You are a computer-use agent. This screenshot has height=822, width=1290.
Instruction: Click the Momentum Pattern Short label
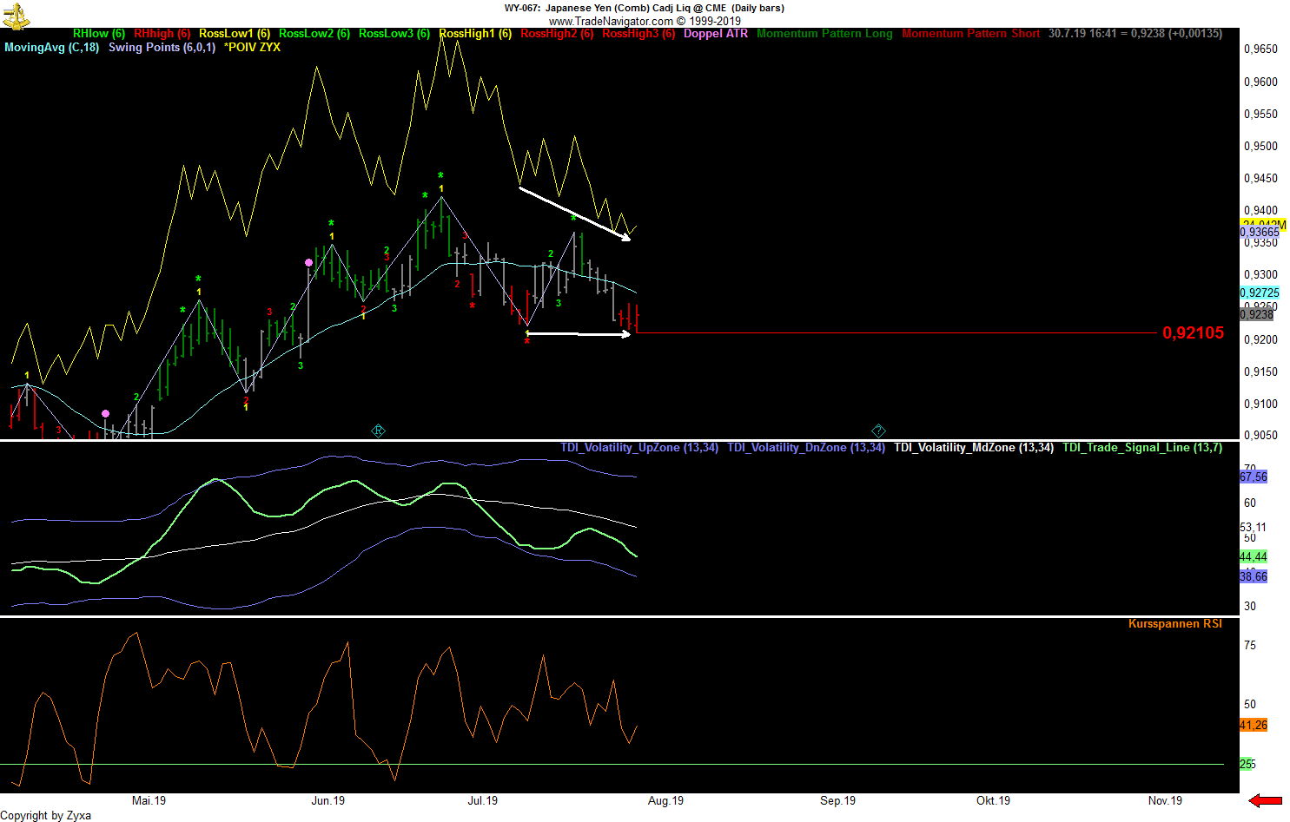click(971, 34)
